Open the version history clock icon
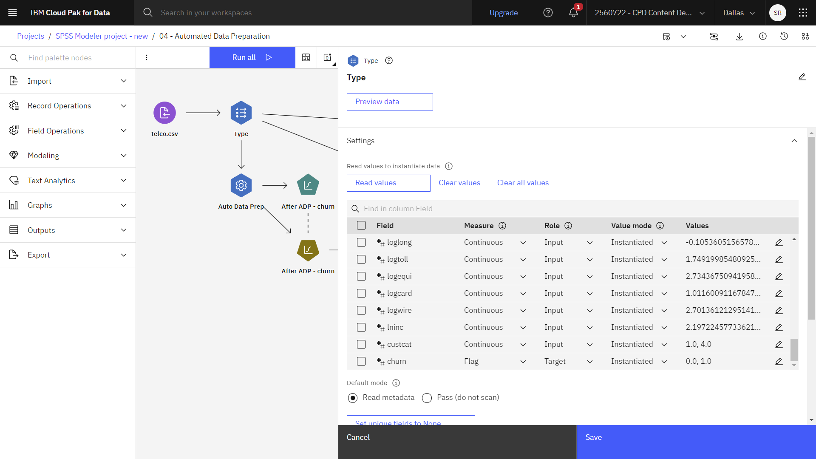 click(x=784, y=37)
